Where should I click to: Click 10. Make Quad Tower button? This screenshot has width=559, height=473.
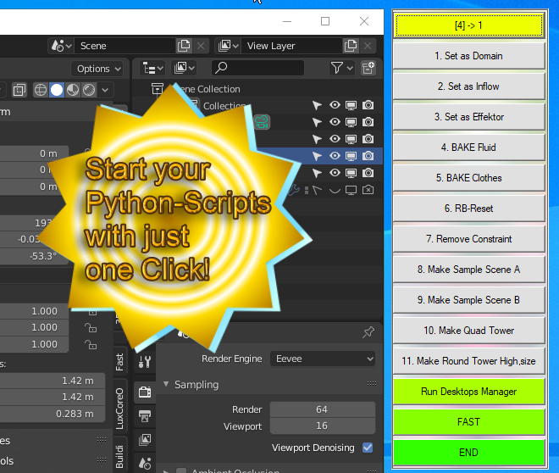[469, 331]
